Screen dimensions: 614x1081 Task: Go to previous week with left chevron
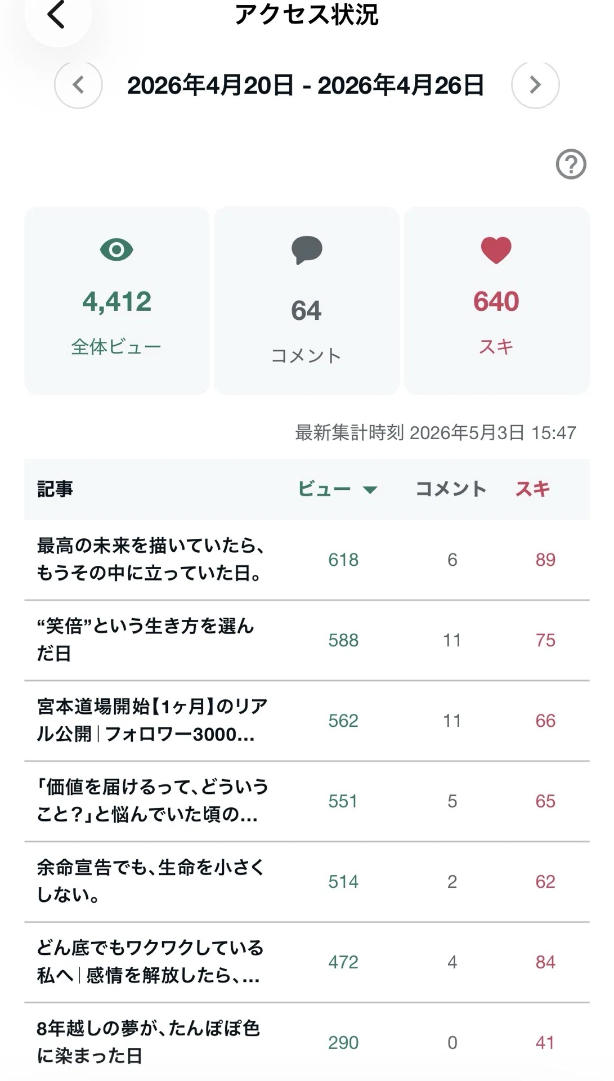point(78,85)
